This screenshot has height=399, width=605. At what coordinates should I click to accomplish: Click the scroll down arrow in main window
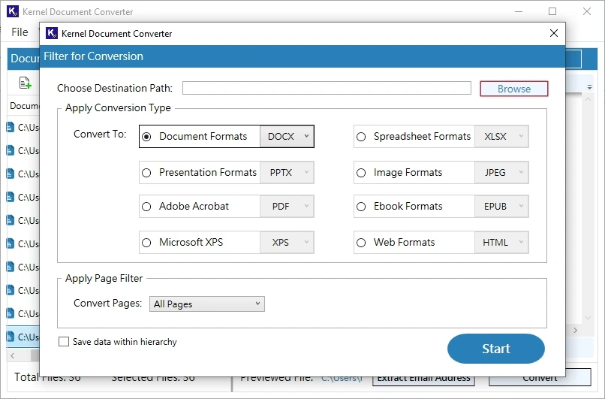pos(588,319)
